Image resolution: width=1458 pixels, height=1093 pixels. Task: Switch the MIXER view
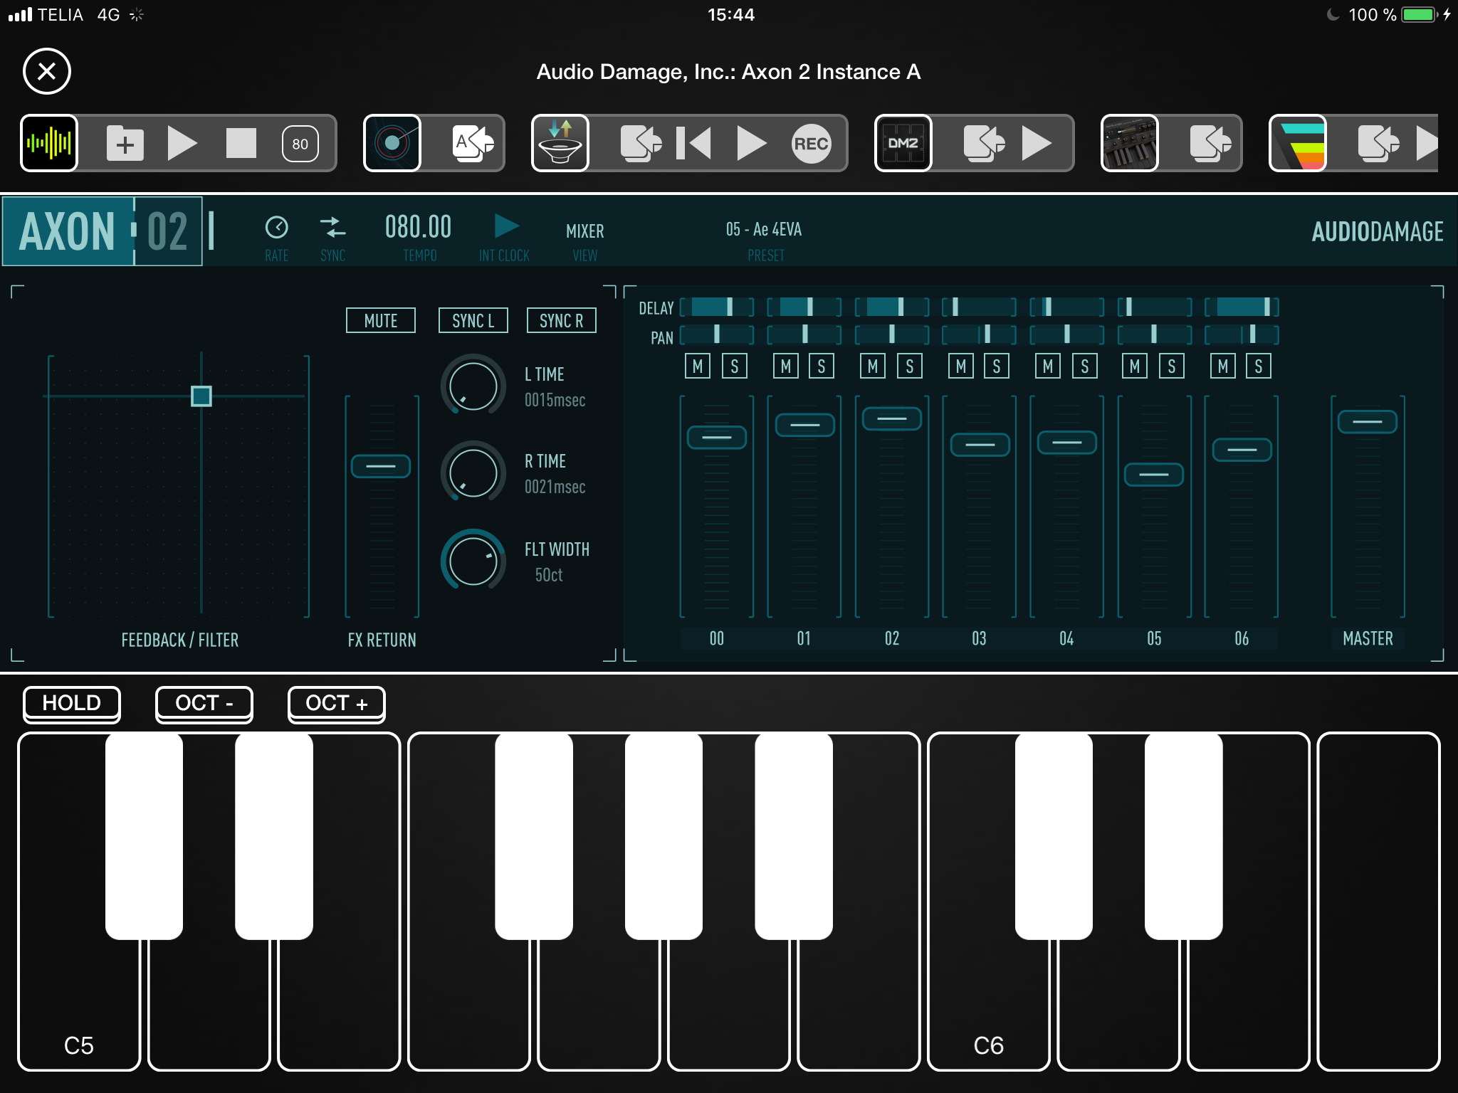point(584,231)
